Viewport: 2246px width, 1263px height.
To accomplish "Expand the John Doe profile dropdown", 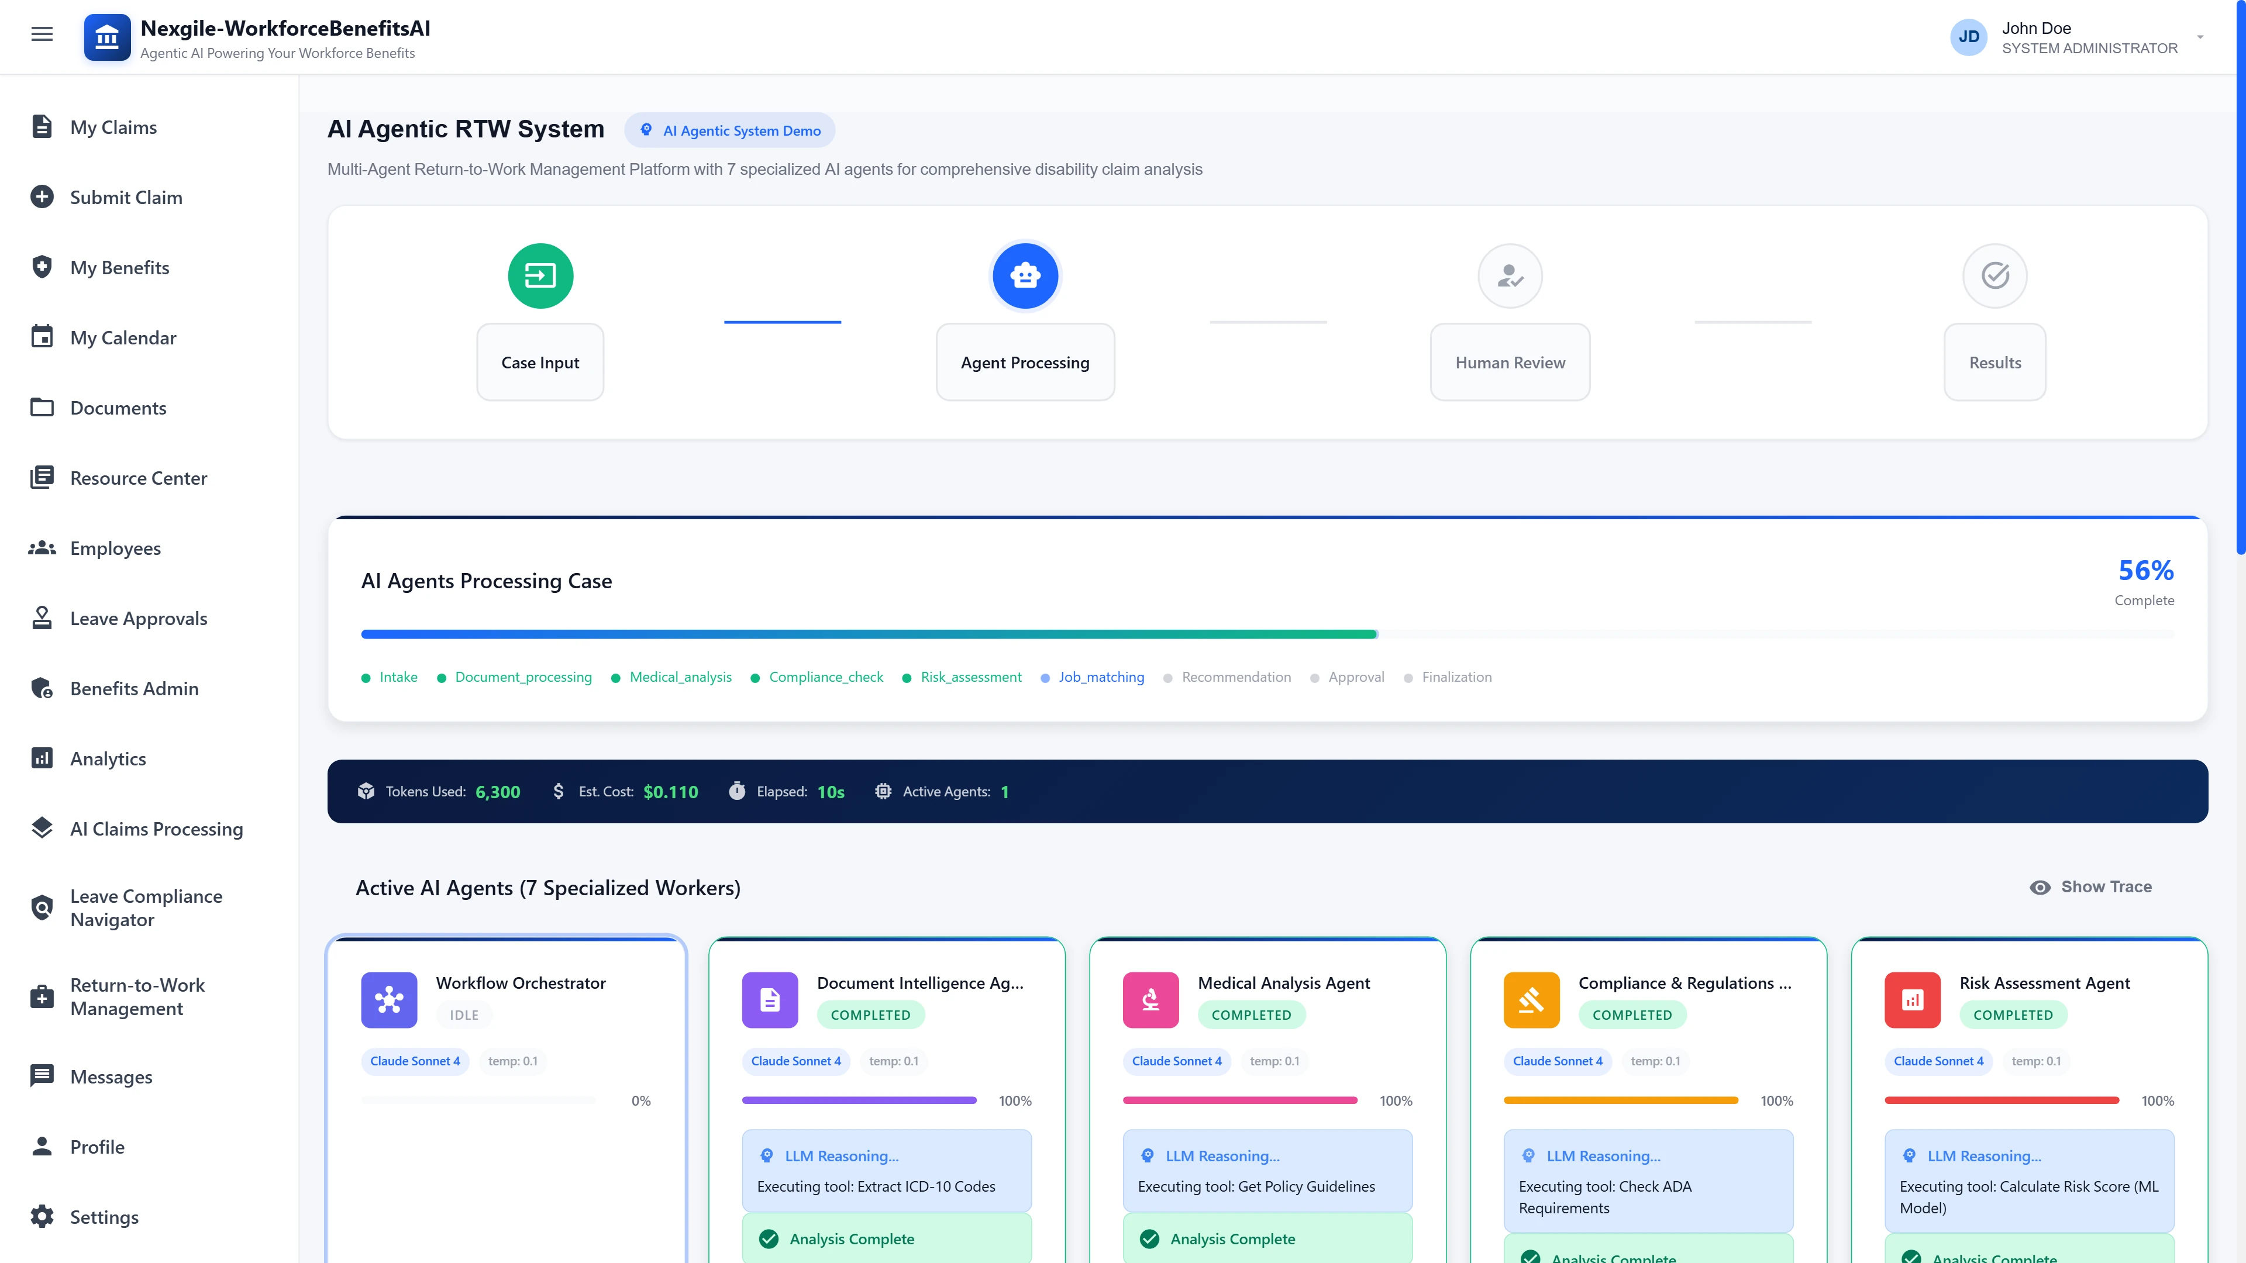I will coord(2083,37).
